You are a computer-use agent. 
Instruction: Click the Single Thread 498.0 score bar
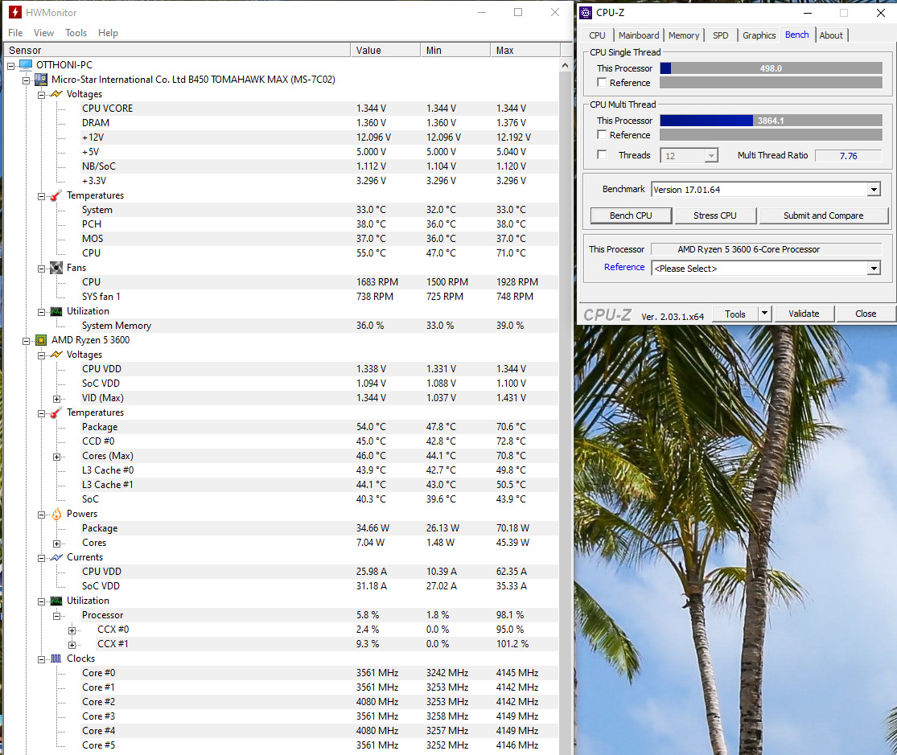tap(771, 68)
